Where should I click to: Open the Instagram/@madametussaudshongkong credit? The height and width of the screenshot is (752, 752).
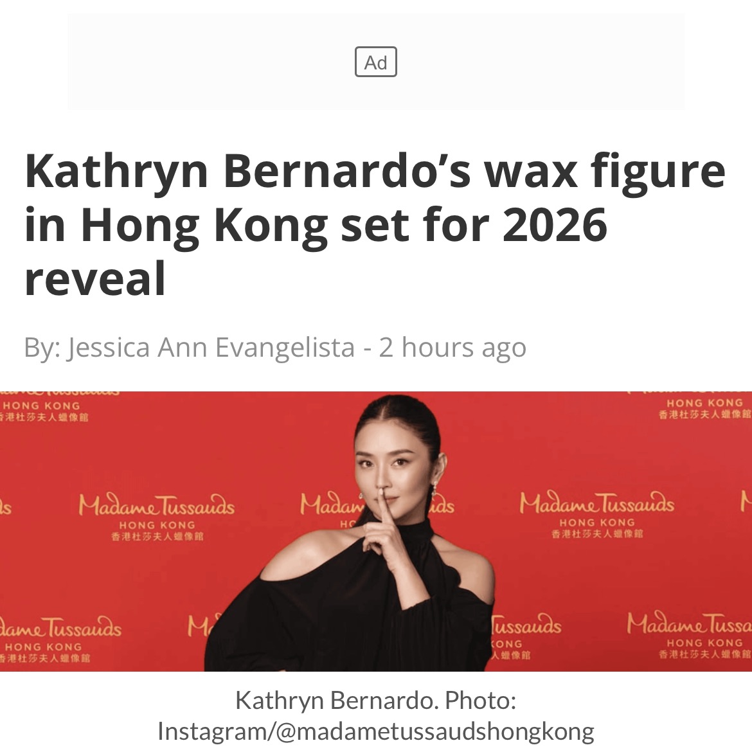click(375, 731)
